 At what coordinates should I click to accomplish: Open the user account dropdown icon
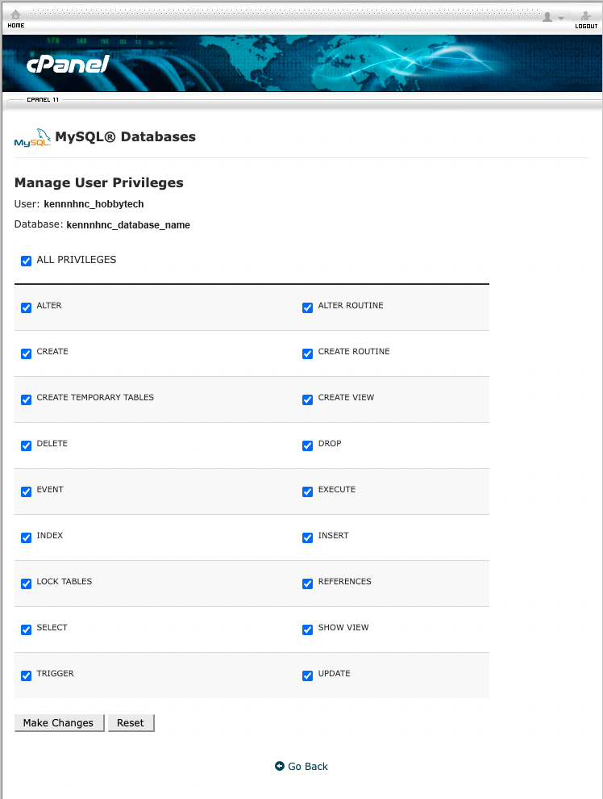pyautogui.click(x=551, y=17)
